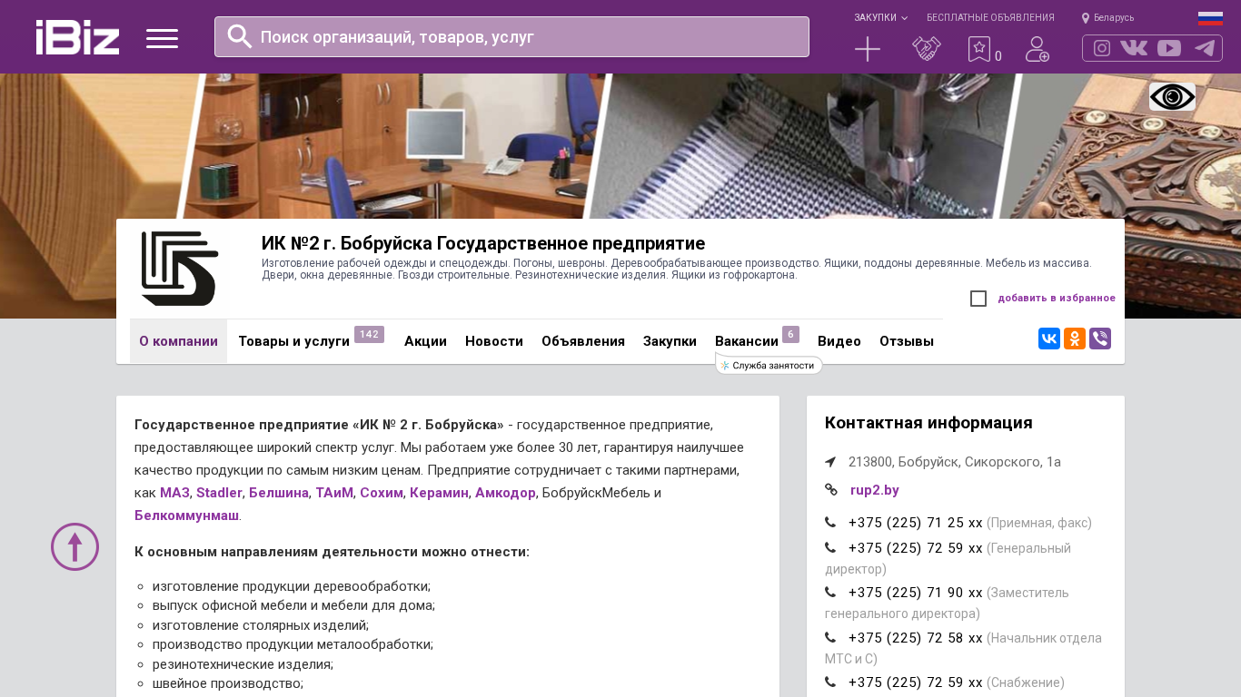Open the Закупки tab in company menu
Viewport: 1241px width, 697px height.
670,341
